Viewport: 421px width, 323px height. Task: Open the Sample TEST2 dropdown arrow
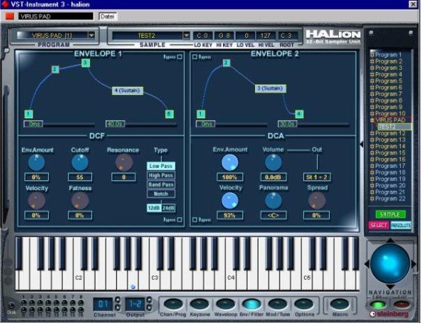click(x=186, y=35)
